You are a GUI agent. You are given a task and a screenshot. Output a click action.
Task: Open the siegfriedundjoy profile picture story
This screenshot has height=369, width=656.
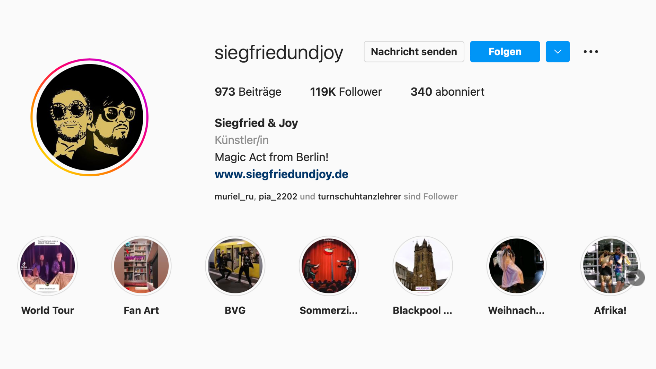pyautogui.click(x=90, y=117)
